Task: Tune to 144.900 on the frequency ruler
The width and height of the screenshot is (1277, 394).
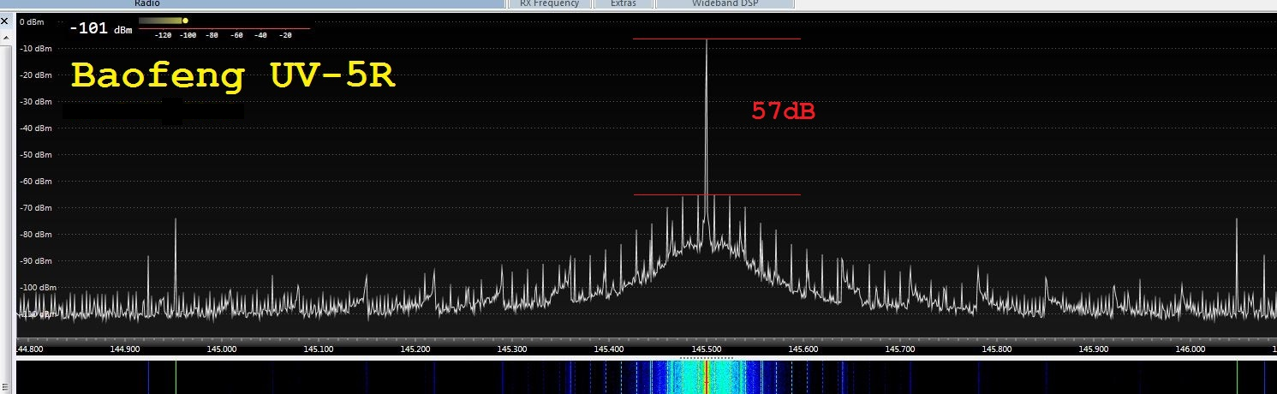Action: point(125,349)
